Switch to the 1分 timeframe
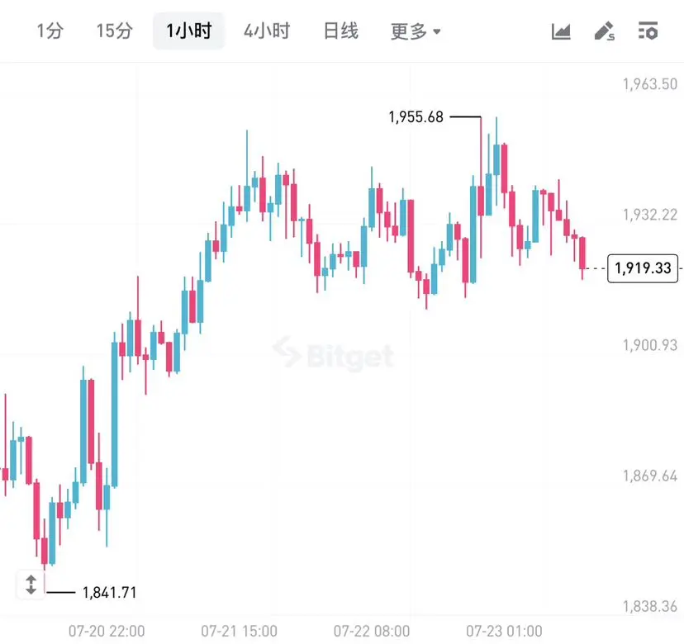The height and width of the screenshot is (644, 684). pos(50,31)
